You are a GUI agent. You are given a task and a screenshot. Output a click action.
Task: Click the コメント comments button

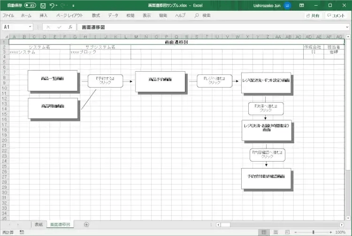[x=336, y=15]
